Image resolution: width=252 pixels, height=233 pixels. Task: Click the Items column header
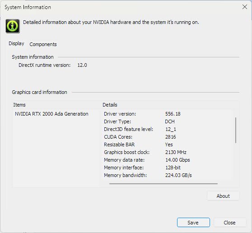point(19,105)
